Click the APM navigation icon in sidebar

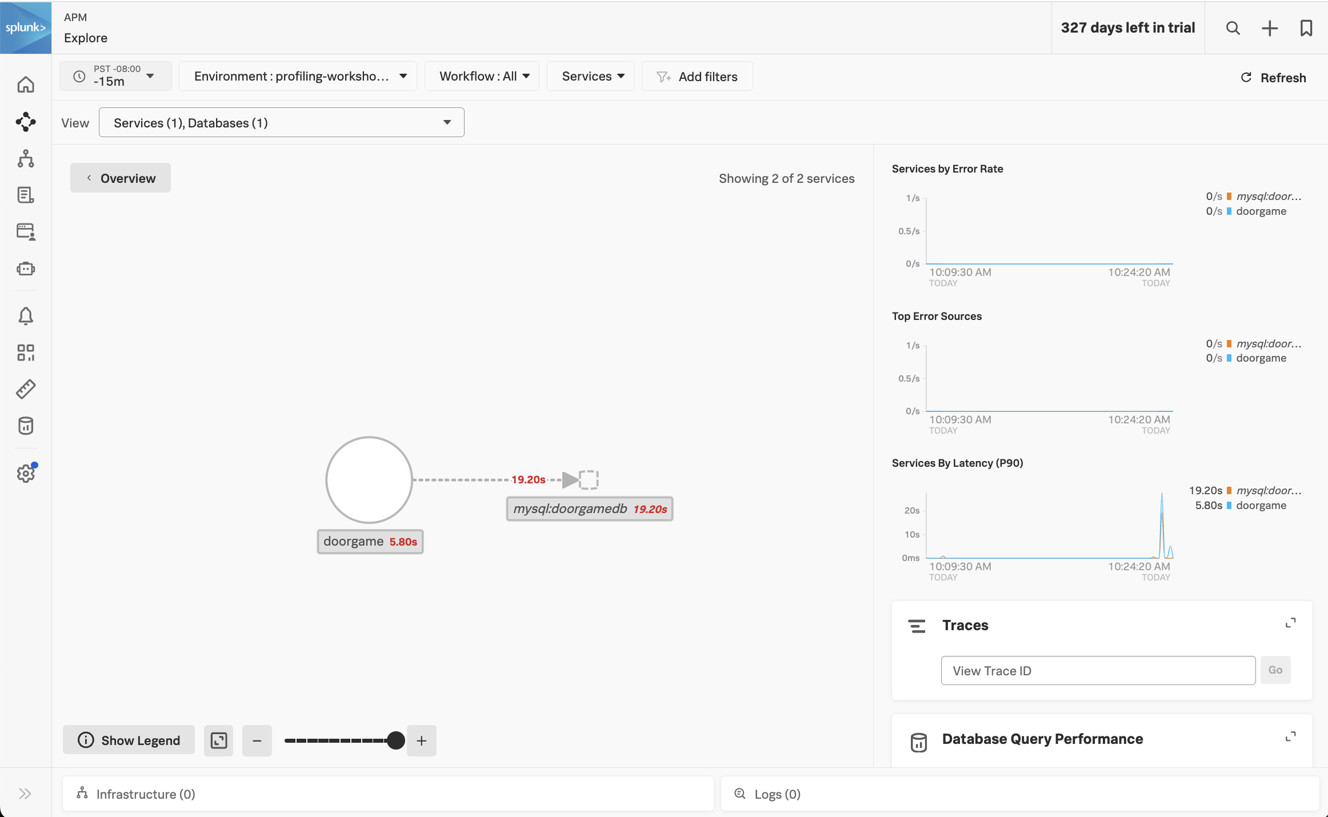point(26,122)
